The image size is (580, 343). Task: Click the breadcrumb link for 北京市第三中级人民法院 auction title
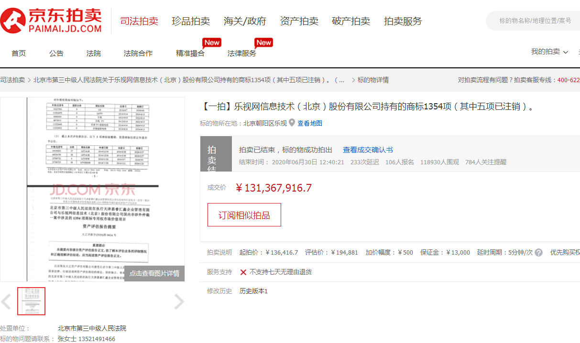tap(188, 80)
